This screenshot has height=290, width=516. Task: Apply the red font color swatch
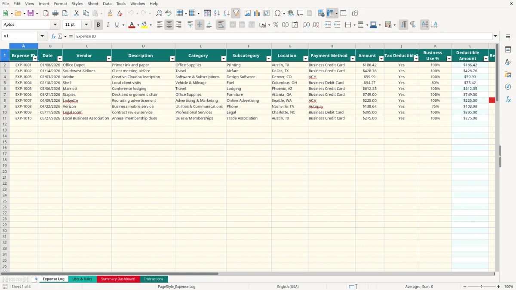click(x=132, y=25)
